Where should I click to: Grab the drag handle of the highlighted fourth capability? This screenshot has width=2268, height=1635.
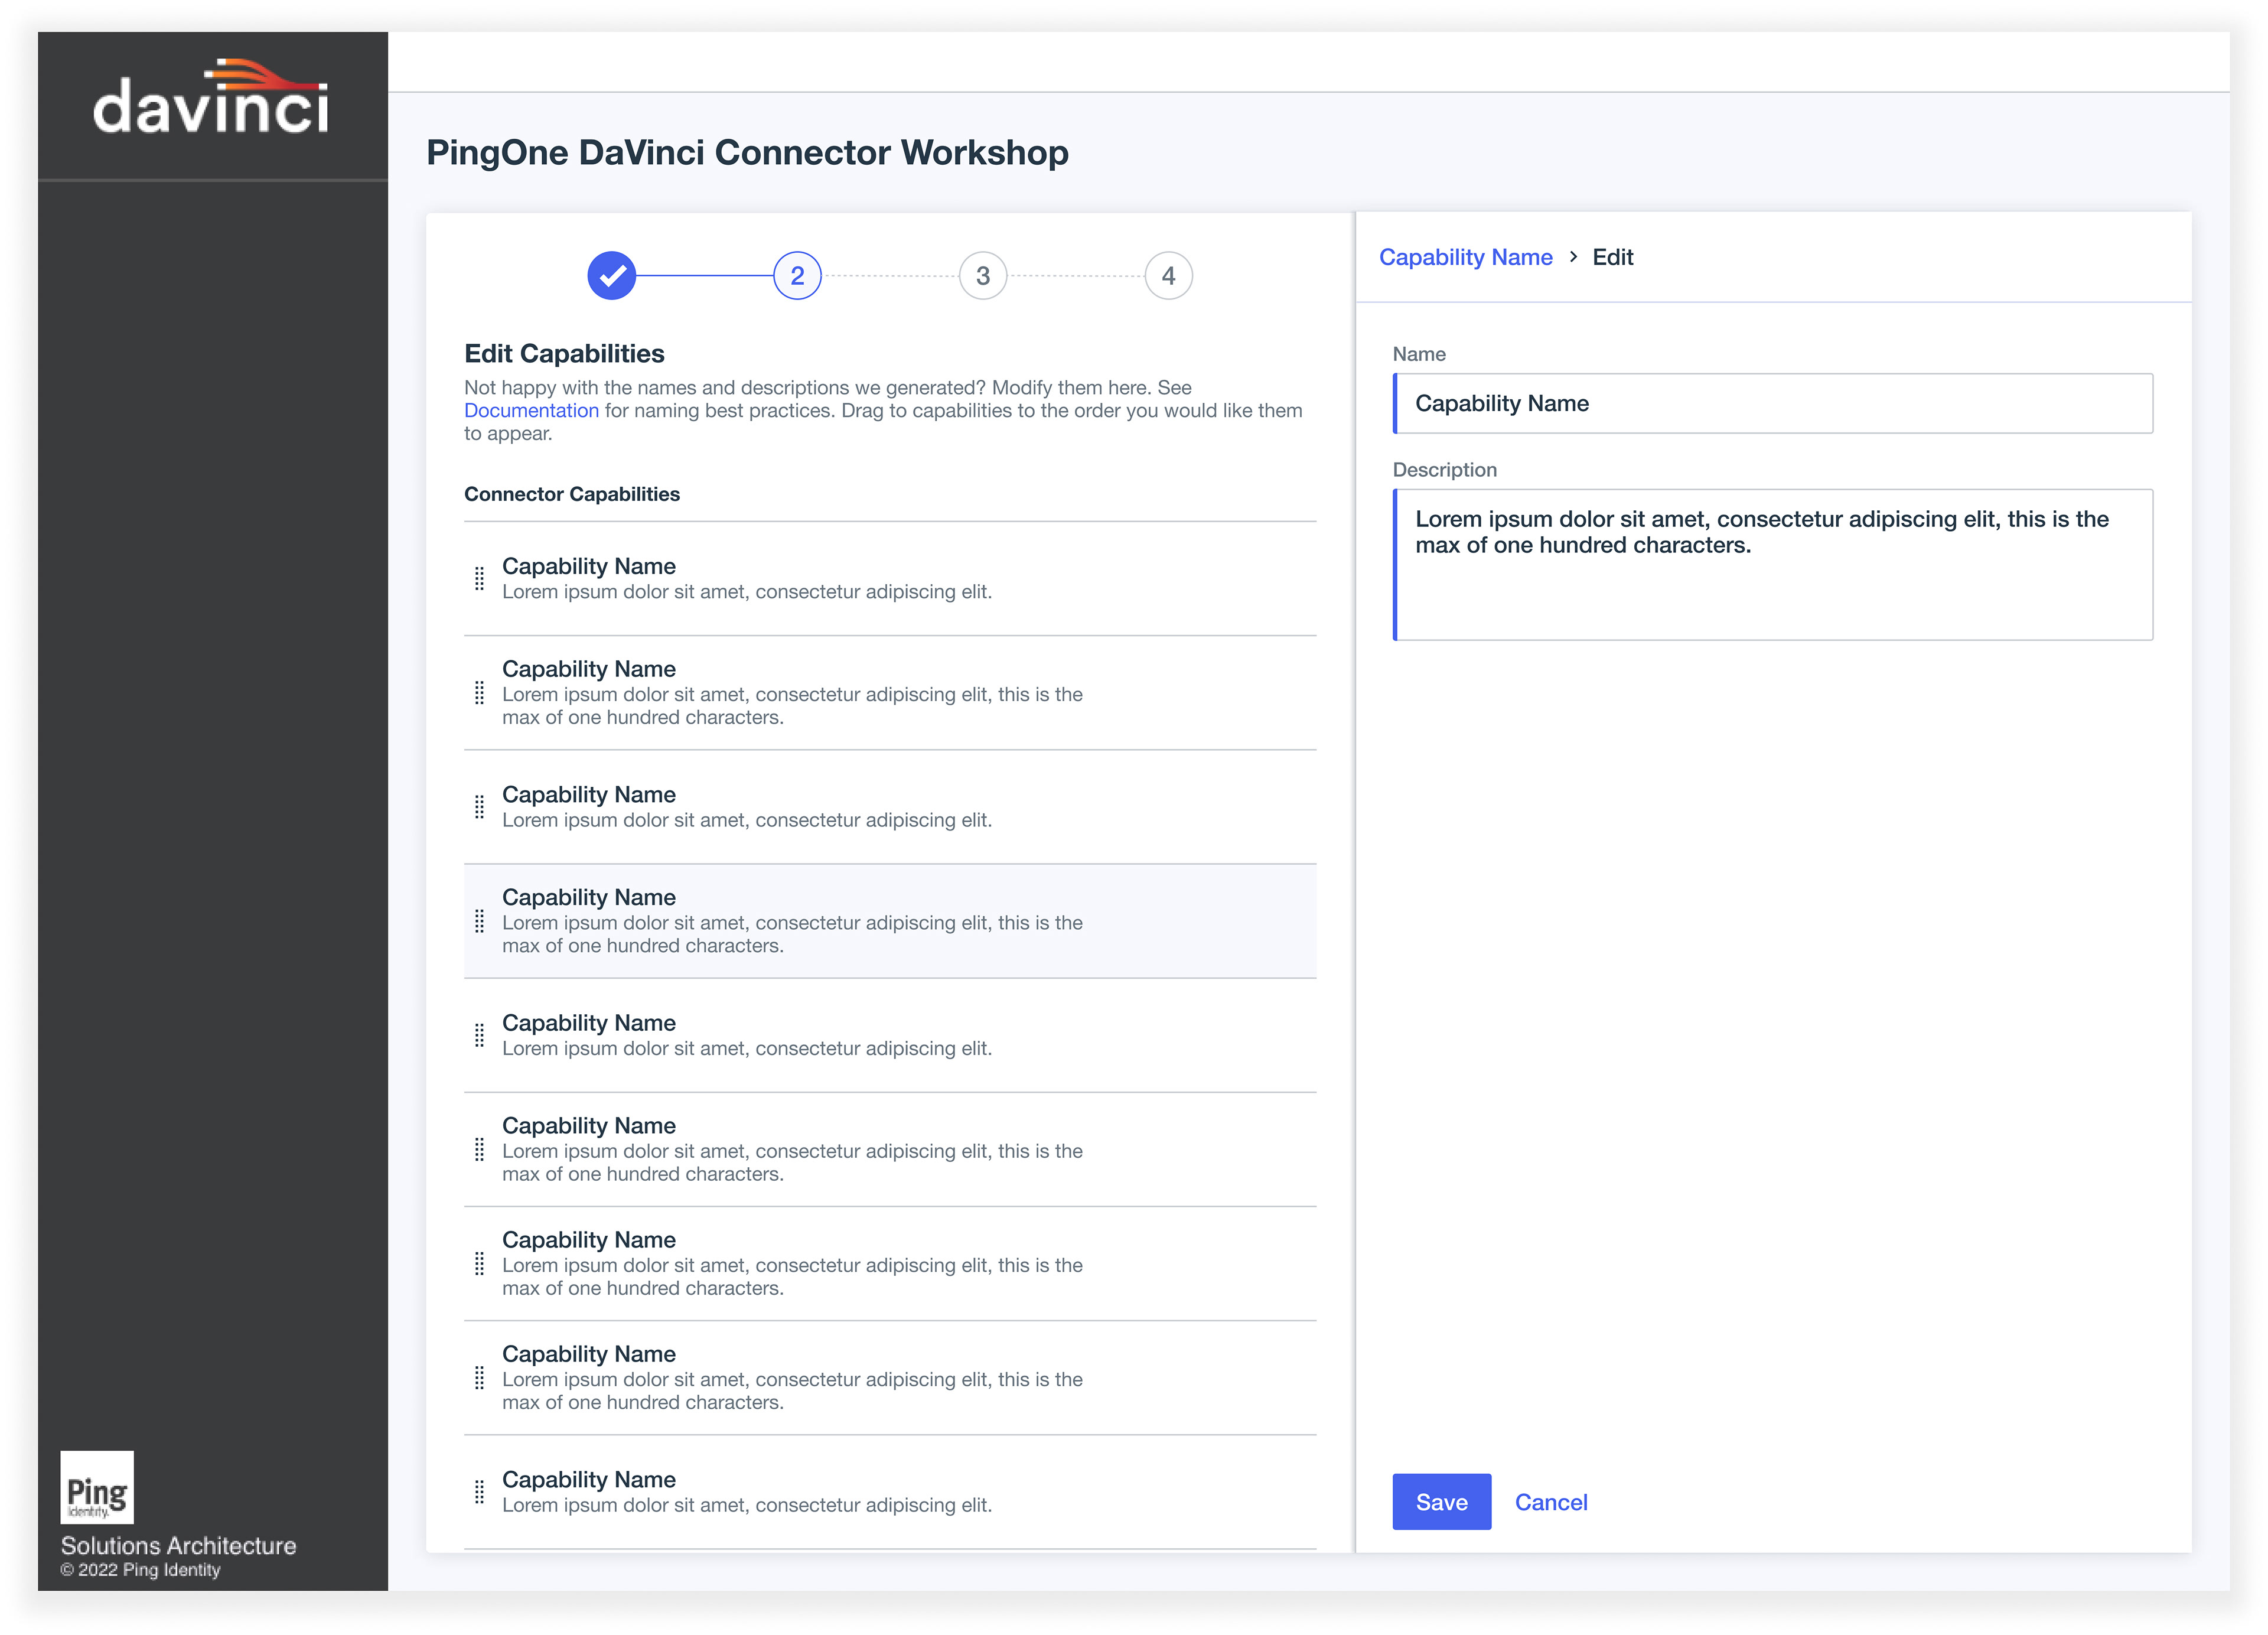(479, 921)
